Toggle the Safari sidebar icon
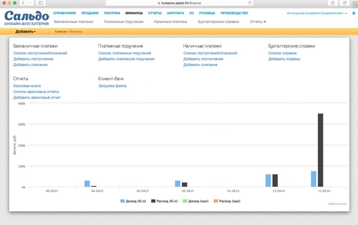358x225 pixels. click(x=41, y=3)
